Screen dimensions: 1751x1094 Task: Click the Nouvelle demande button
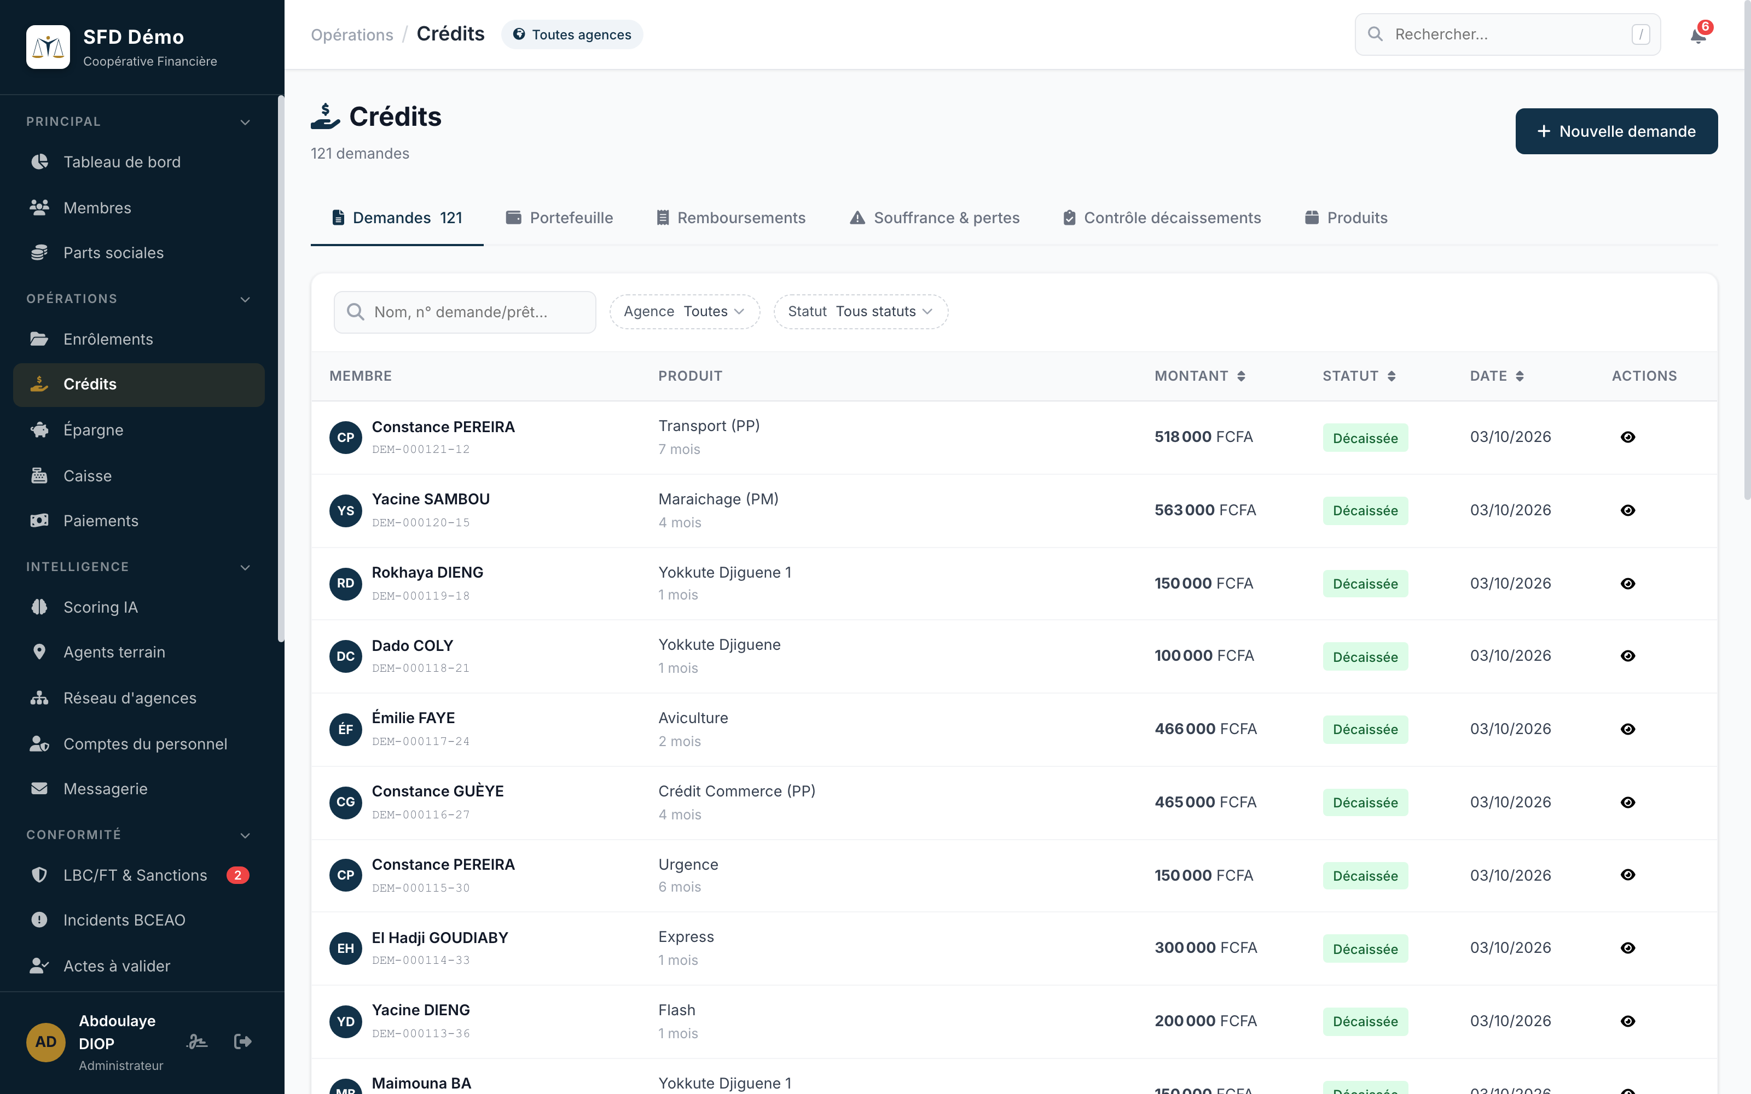tap(1616, 131)
